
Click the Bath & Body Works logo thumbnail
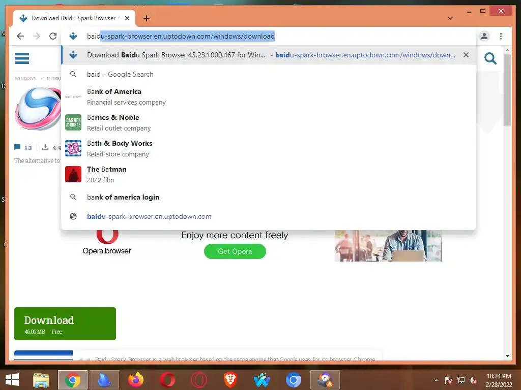[73, 148]
